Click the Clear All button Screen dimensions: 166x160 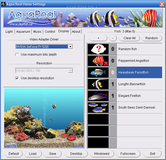click(x=130, y=38)
